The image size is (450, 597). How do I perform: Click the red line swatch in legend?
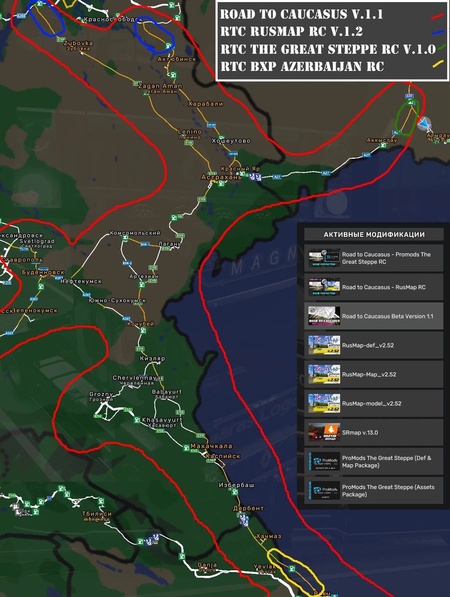[x=436, y=16]
